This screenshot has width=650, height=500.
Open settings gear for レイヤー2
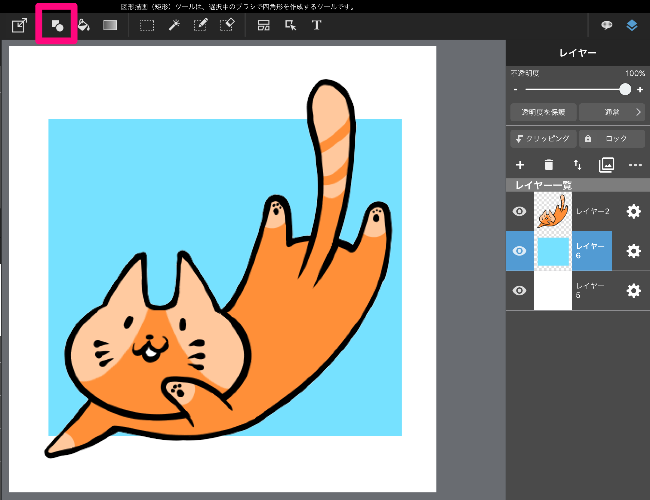point(633,211)
